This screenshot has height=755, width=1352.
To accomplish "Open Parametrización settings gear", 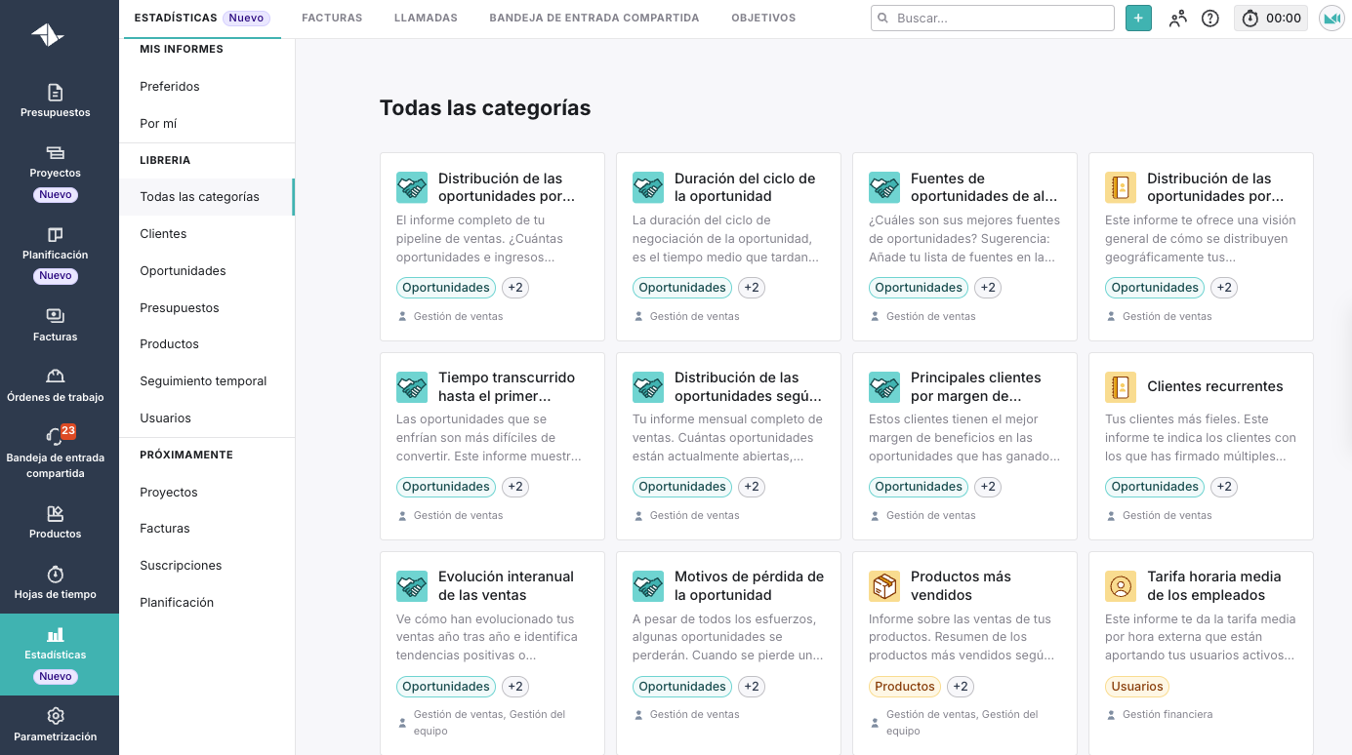I will click(56, 725).
